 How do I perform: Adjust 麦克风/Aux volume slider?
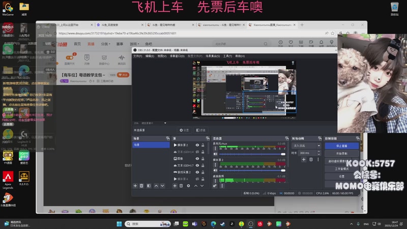(x=252, y=154)
